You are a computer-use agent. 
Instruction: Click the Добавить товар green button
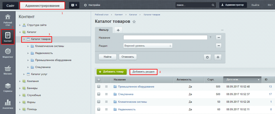tap(111, 72)
